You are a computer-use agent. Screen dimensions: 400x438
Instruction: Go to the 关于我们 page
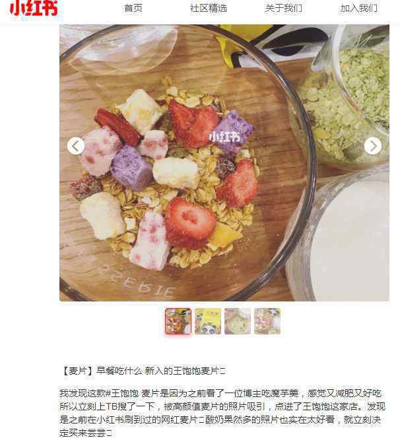click(283, 8)
